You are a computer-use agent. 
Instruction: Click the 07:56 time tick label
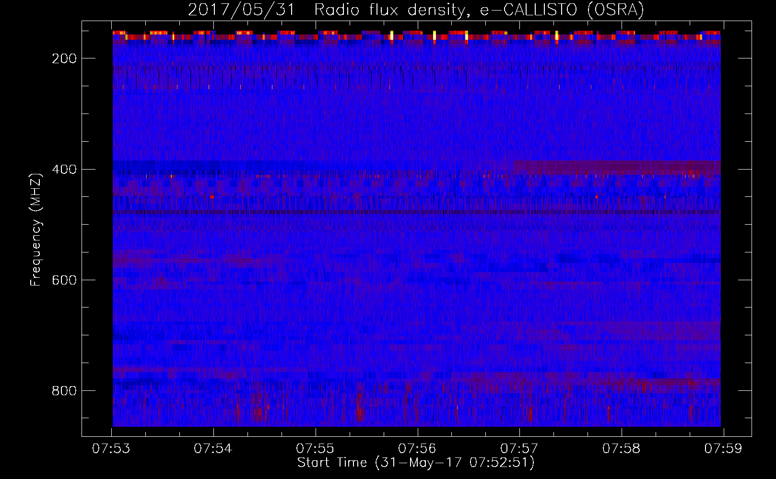[x=417, y=448]
